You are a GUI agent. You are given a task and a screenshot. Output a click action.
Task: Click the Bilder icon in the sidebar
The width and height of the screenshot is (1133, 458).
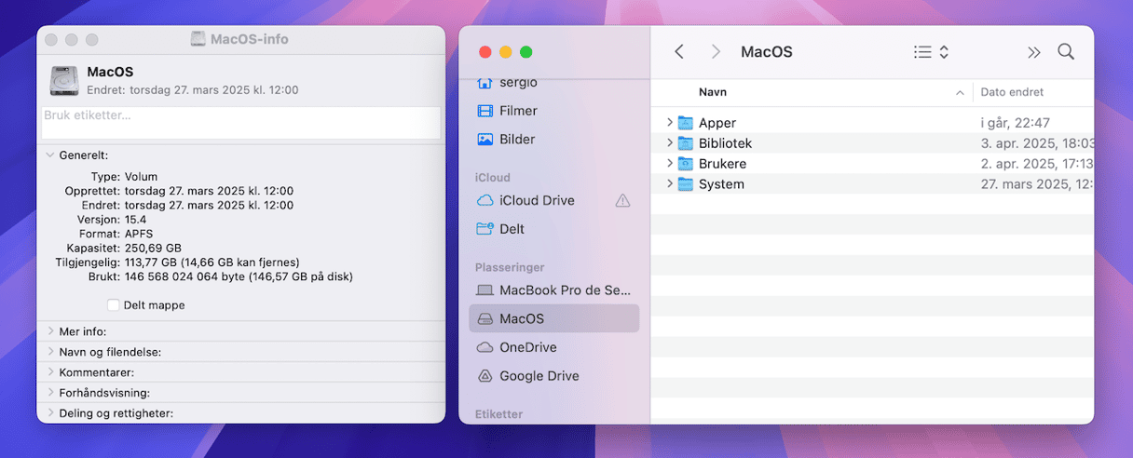tap(485, 140)
